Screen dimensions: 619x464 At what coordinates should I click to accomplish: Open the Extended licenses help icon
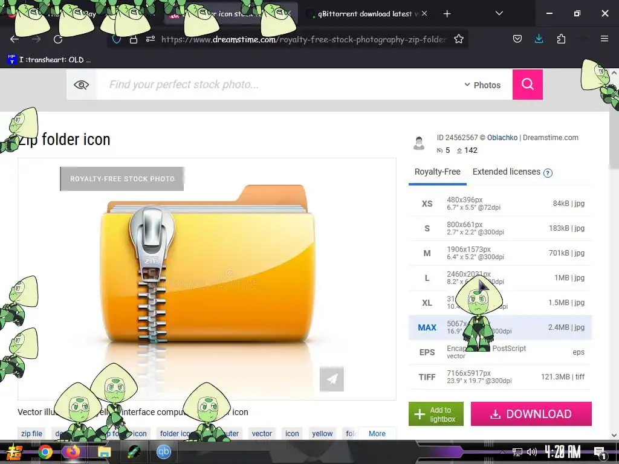pos(548,173)
